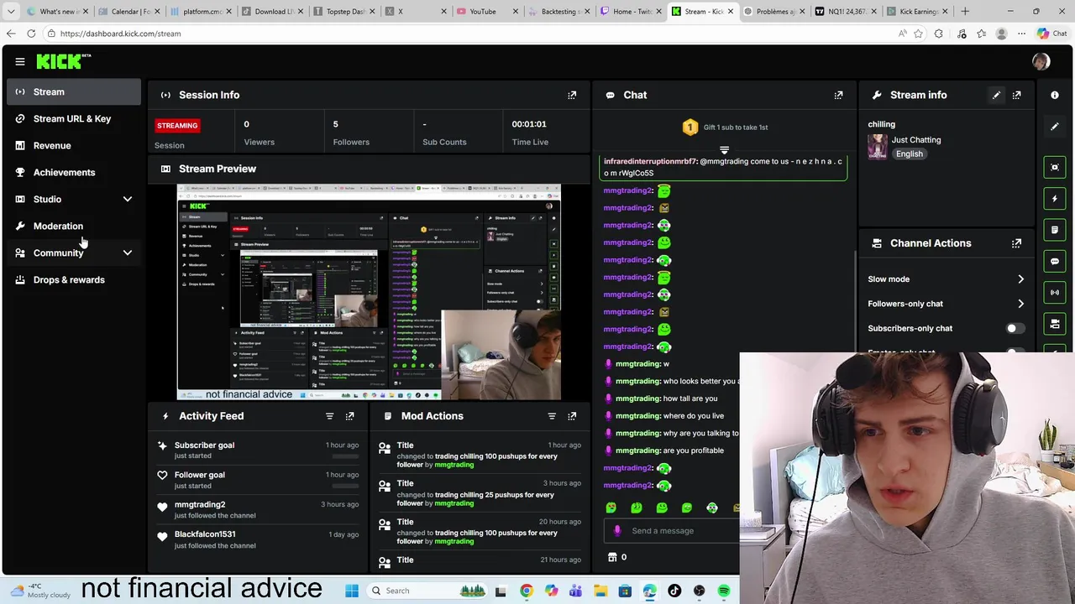Open Achievements page in sidebar
Screen dimensions: 1075x604
point(74,172)
